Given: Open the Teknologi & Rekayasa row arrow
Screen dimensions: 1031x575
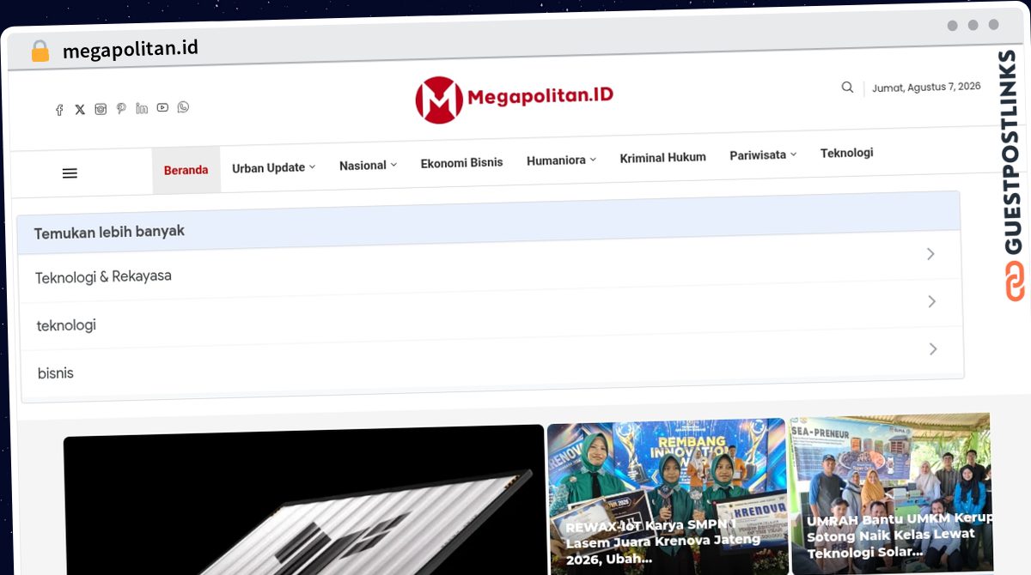Looking at the screenshot, I should (x=930, y=254).
